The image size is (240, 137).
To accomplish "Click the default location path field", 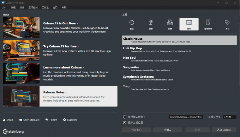I will [x=186, y=117].
